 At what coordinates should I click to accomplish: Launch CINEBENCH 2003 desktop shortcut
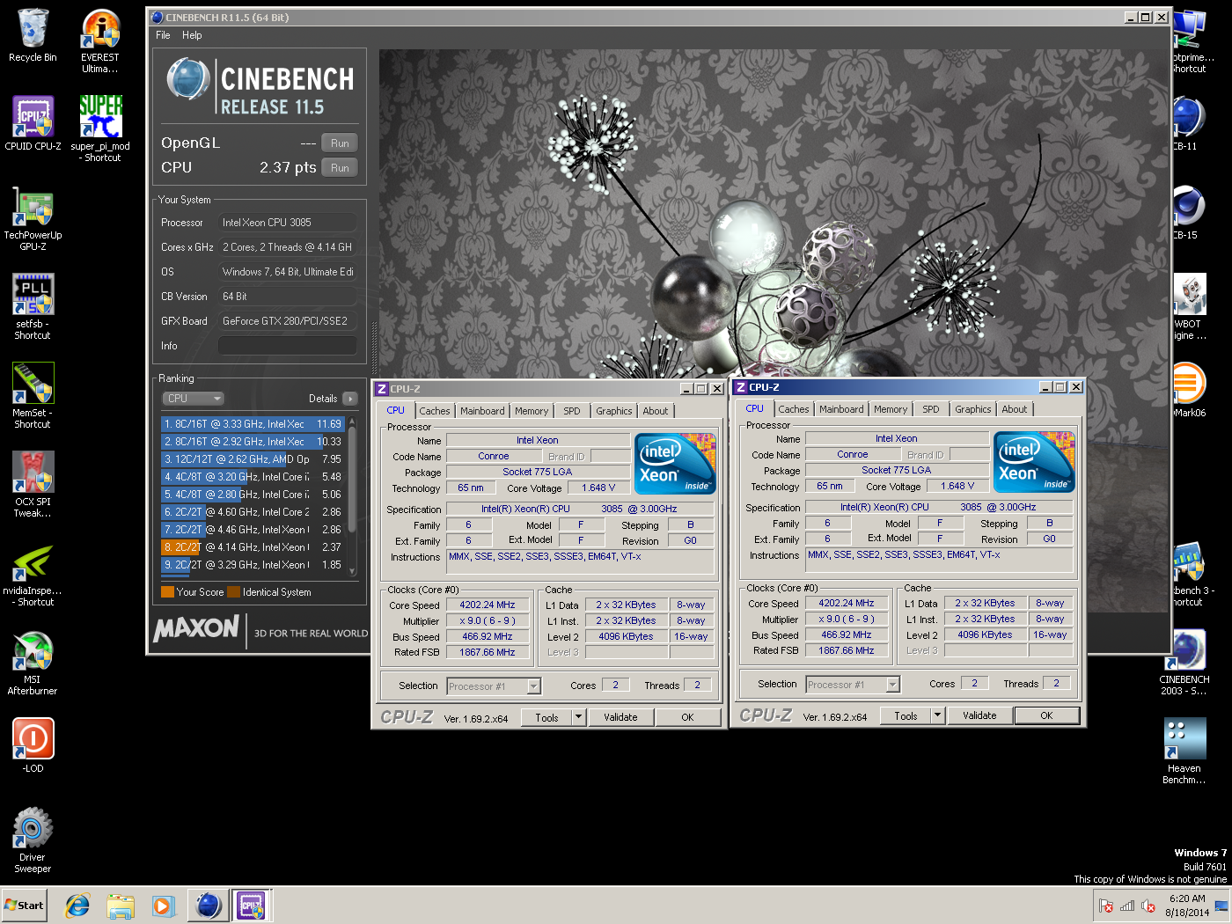click(x=1185, y=663)
